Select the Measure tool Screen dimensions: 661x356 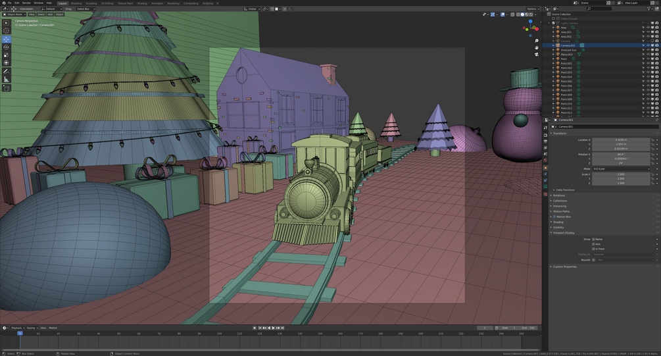pos(6,80)
